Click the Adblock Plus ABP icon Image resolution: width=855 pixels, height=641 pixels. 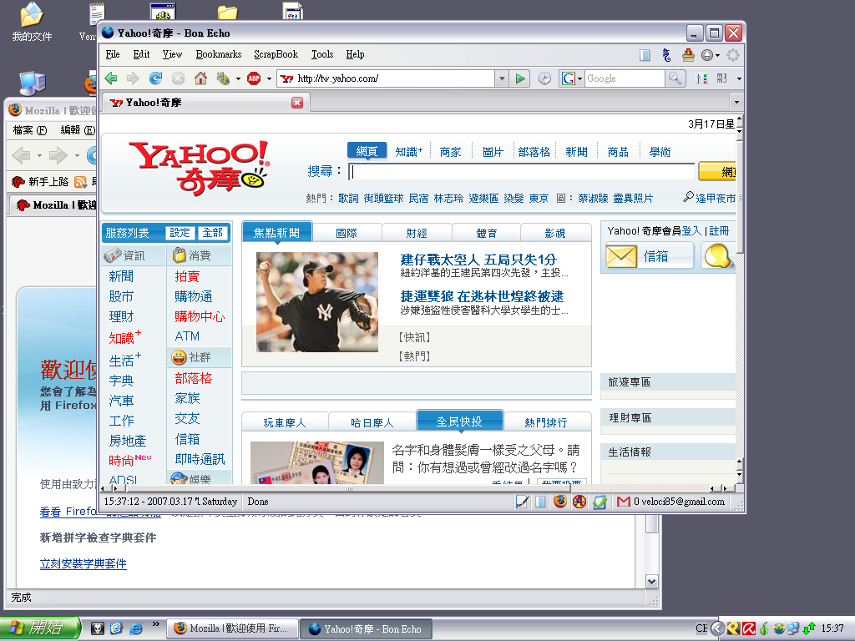tap(254, 78)
